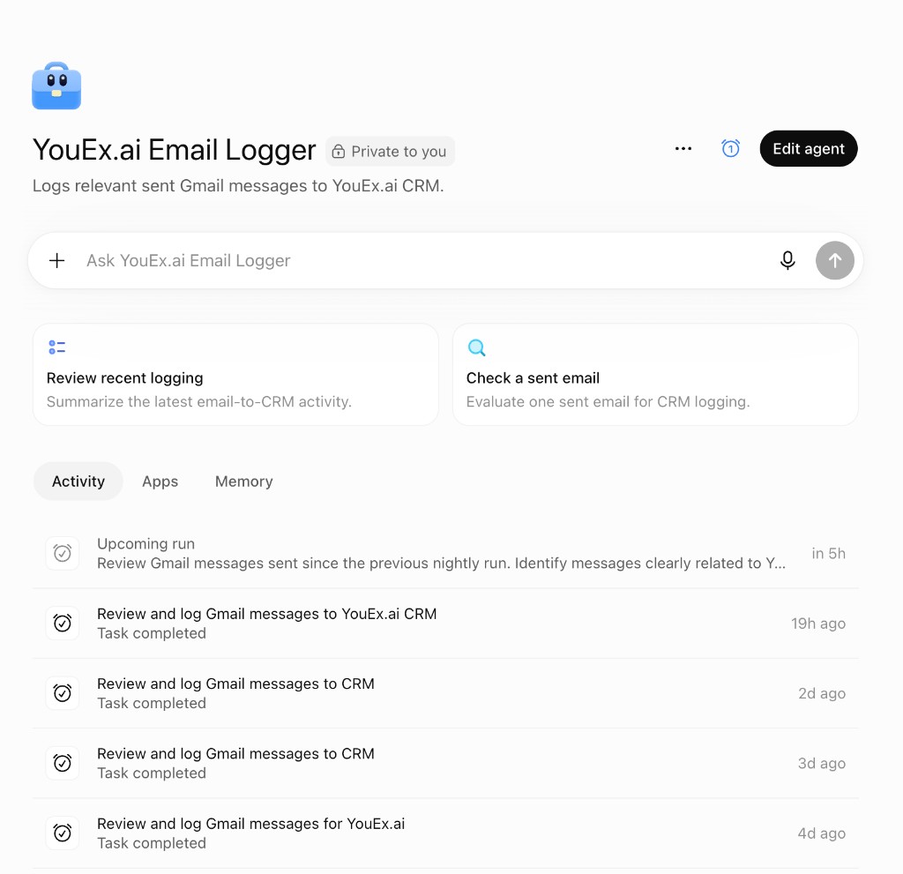Activate the microphone voice input
This screenshot has height=874, width=903.
point(787,260)
